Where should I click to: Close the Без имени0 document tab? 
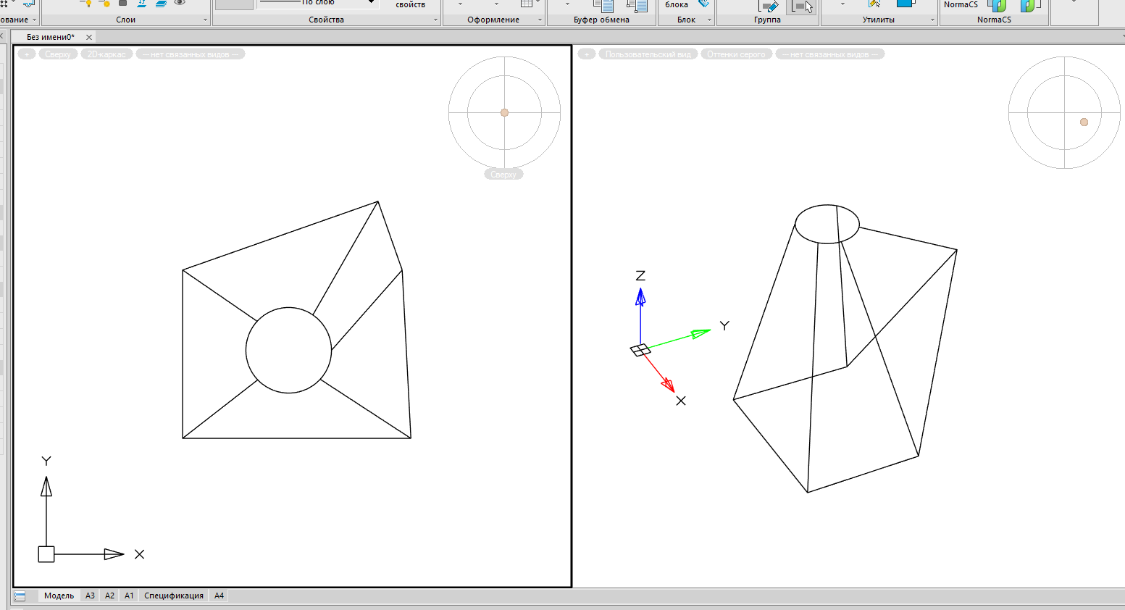[x=89, y=37]
